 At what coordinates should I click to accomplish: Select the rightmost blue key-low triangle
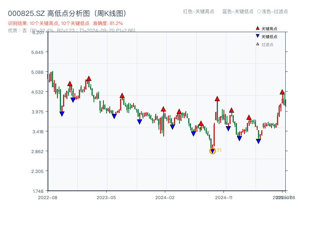point(258,141)
